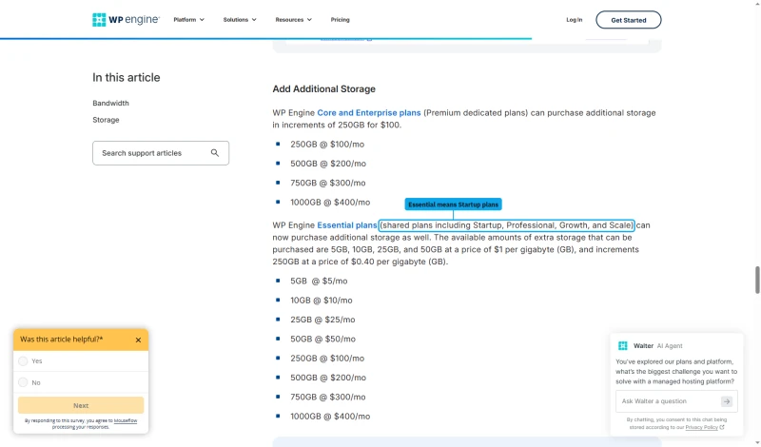
Task: Click the '50GB @ $50/mo' list item
Action: click(322, 340)
